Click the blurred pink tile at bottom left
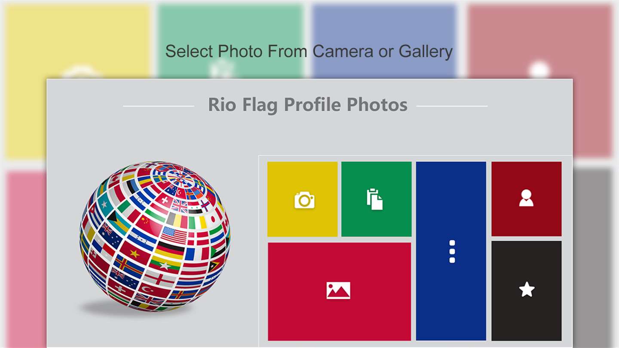619x348 pixels. tap(26, 258)
